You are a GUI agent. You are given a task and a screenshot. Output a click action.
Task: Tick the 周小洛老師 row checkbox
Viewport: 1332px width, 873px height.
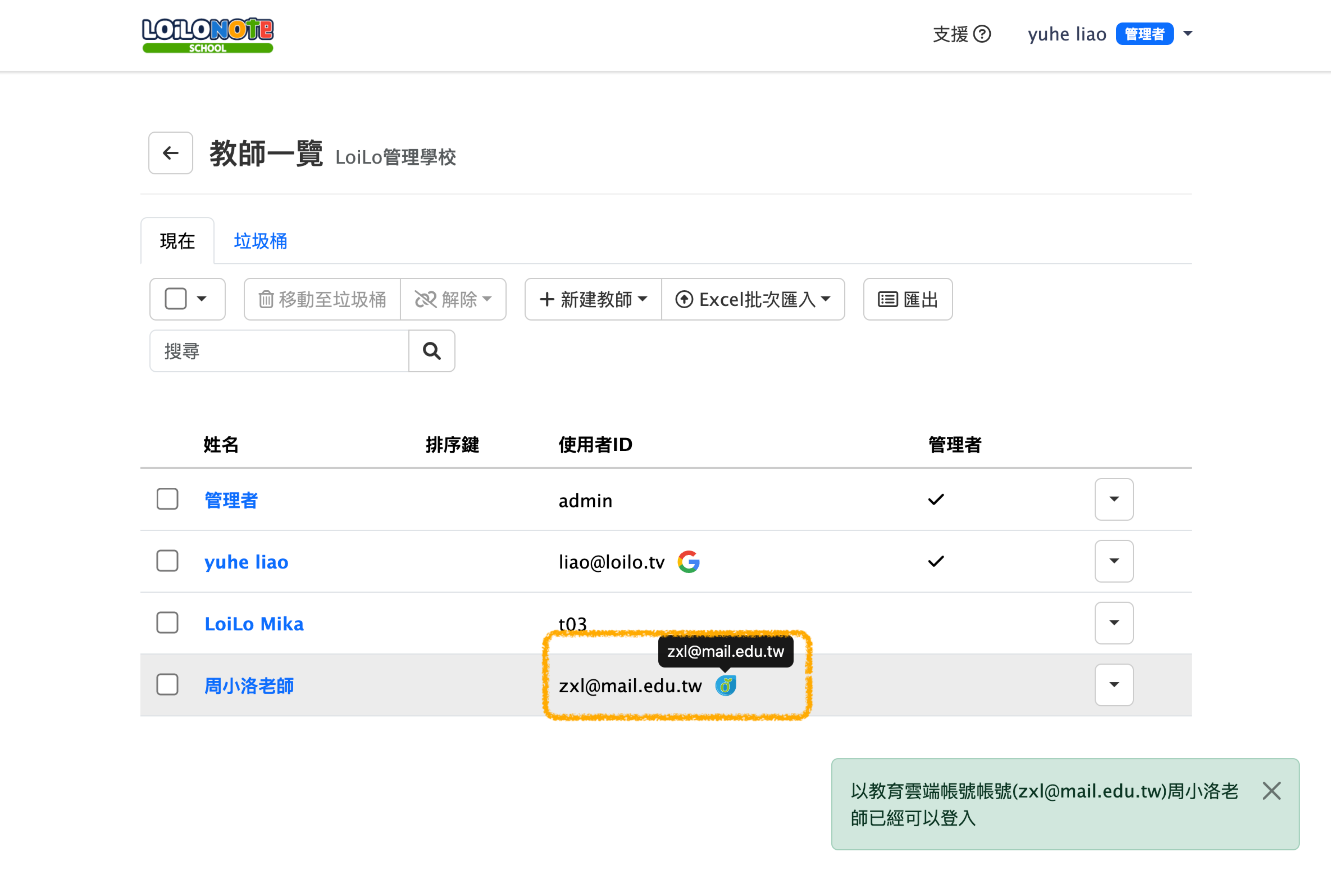pos(167,685)
